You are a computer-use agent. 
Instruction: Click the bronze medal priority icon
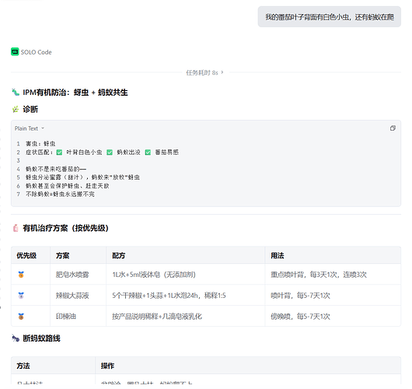point(21,316)
